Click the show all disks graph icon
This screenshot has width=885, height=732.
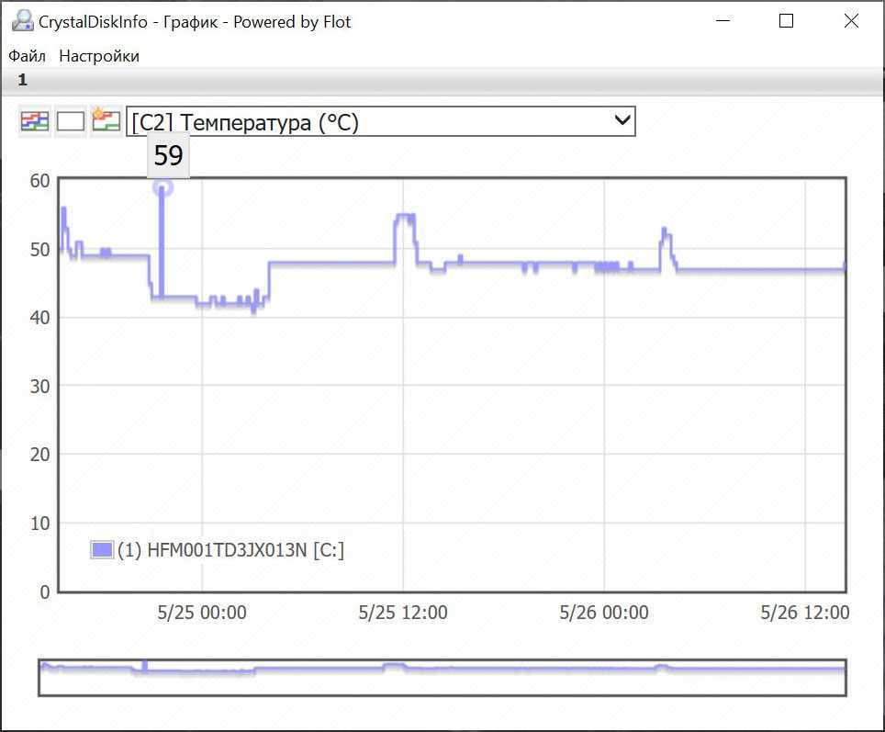[35, 121]
